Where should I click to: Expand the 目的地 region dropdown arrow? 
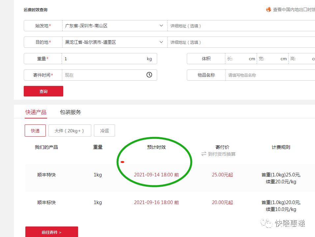pyautogui.click(x=161, y=42)
